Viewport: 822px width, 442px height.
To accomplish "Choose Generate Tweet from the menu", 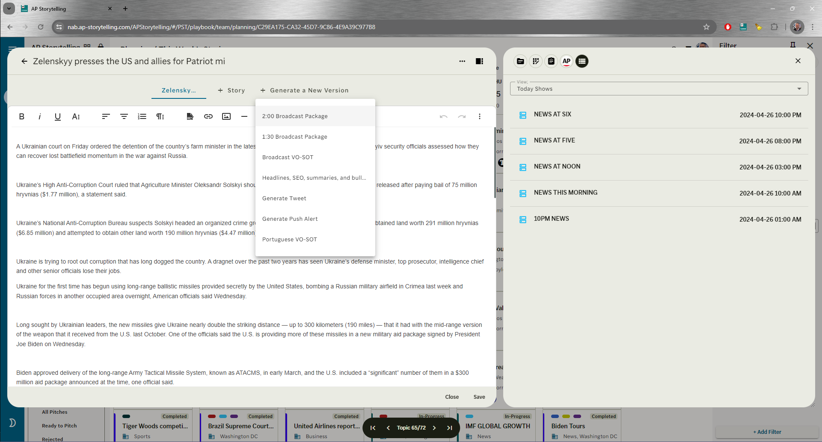I will (x=284, y=198).
